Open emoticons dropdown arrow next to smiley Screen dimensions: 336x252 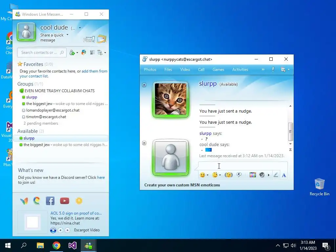coord(207,175)
